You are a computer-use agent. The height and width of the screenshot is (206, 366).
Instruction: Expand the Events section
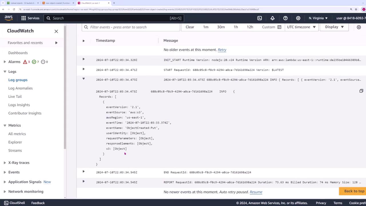coord(5,172)
